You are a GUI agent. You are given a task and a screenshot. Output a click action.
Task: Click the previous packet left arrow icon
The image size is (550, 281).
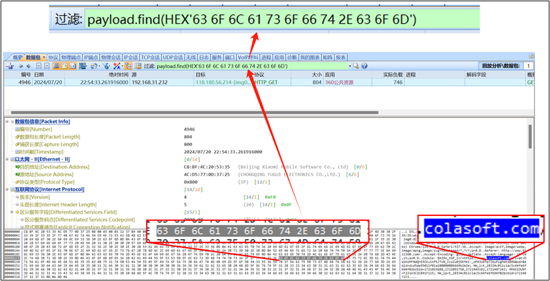[21, 66]
